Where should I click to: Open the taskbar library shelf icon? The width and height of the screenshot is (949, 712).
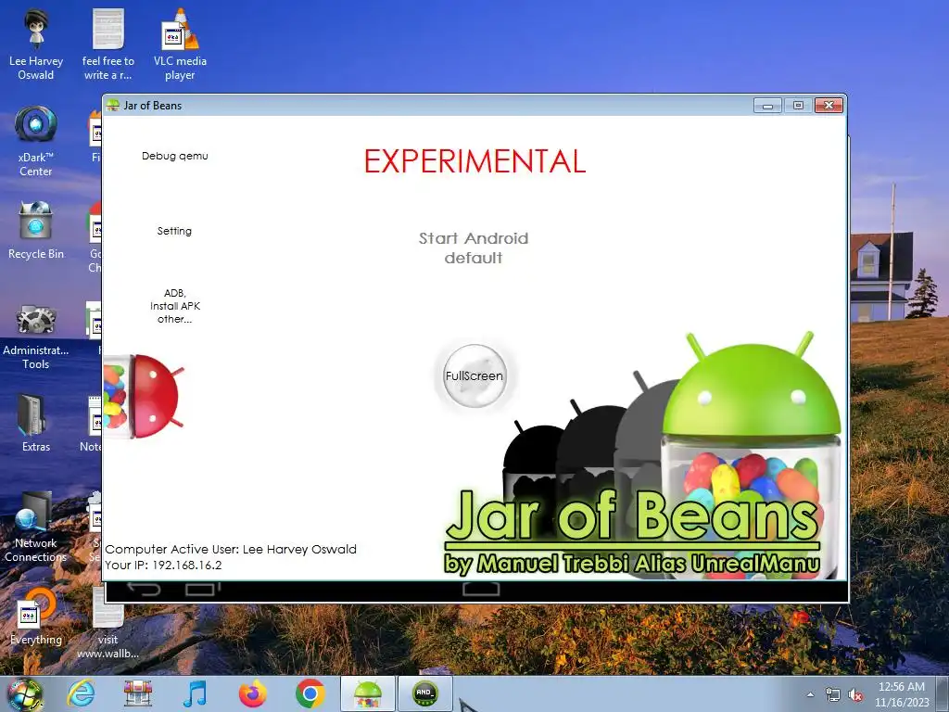tap(137, 693)
